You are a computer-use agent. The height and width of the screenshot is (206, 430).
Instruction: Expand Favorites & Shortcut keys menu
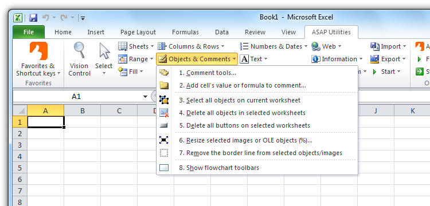38,69
